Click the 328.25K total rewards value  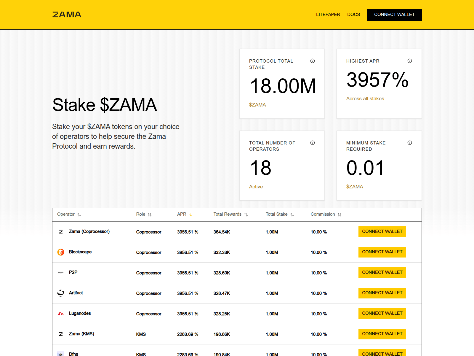coord(222,314)
